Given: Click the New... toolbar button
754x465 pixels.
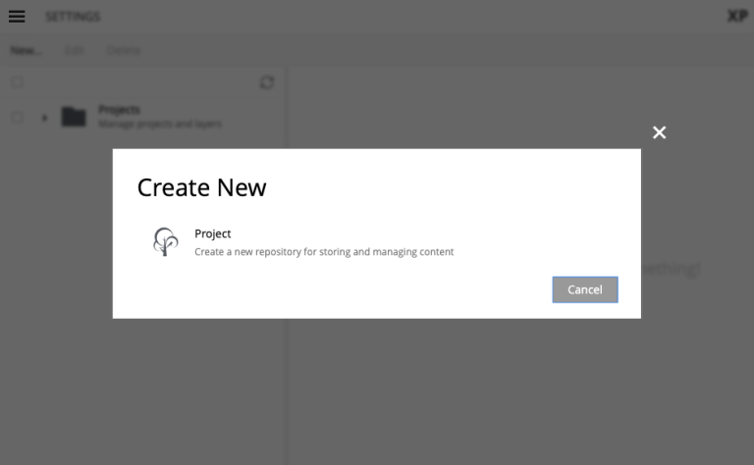Looking at the screenshot, I should pos(27,50).
